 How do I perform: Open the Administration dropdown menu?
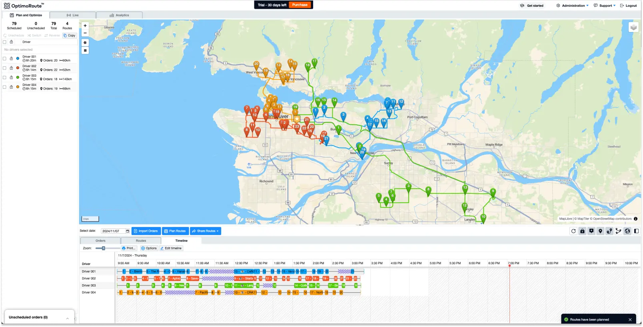[x=573, y=6]
